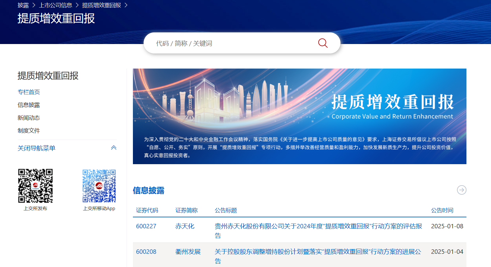Click stock code 600208 link
Viewport: 491px width, 267px height.
(146, 252)
